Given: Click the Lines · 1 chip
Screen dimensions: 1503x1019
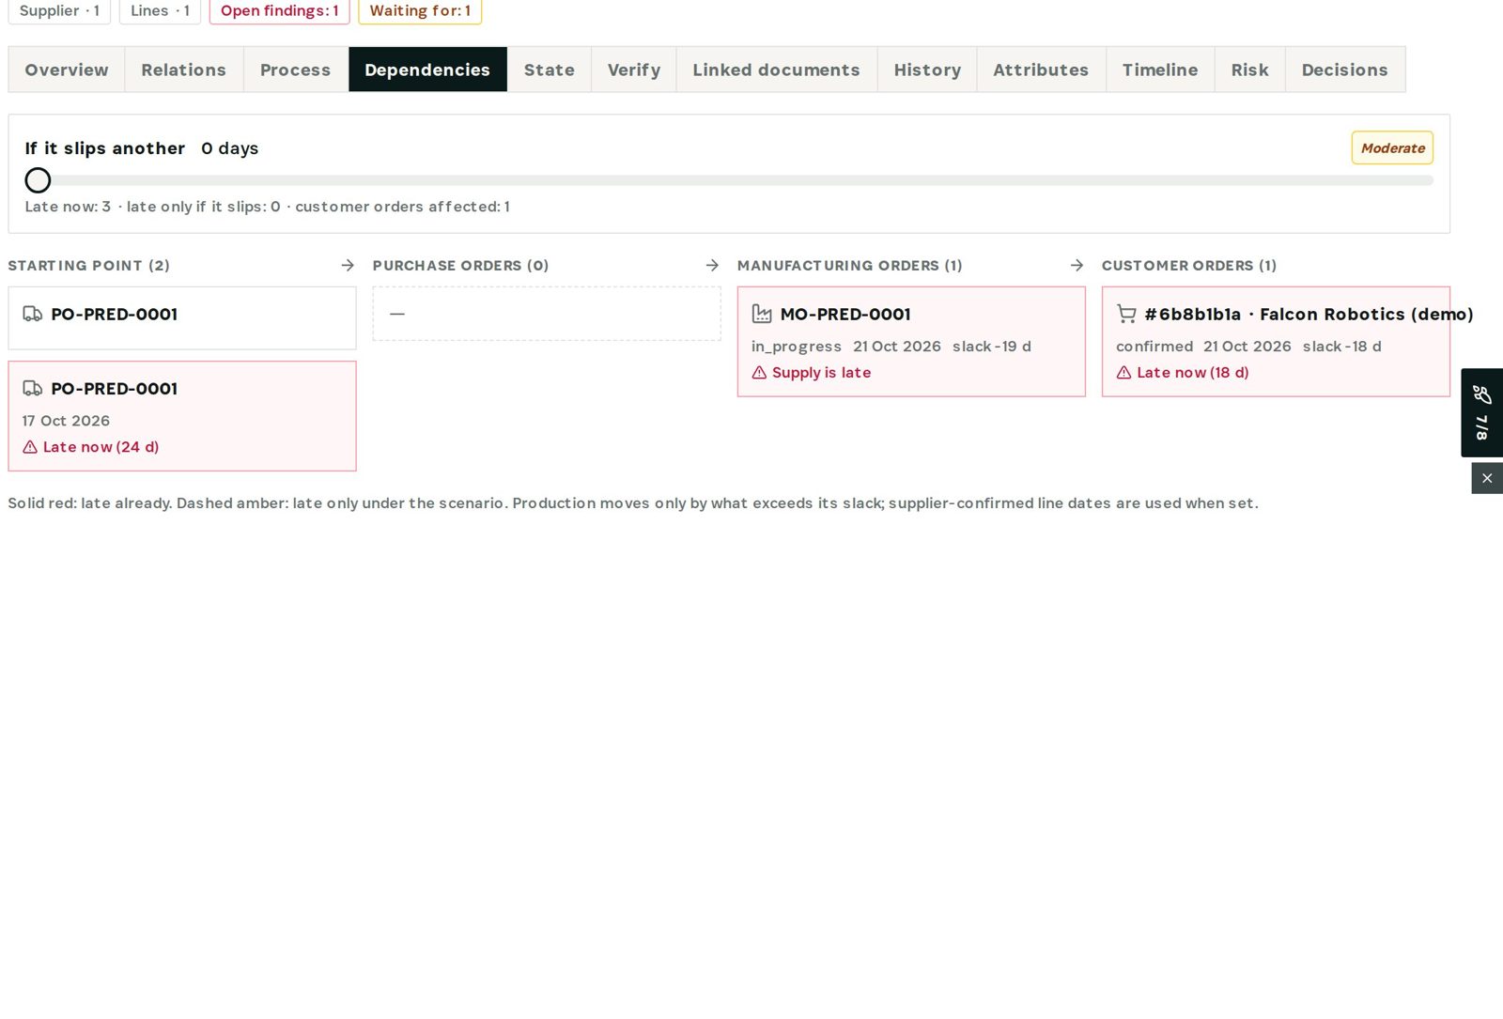Looking at the screenshot, I should [x=161, y=11].
